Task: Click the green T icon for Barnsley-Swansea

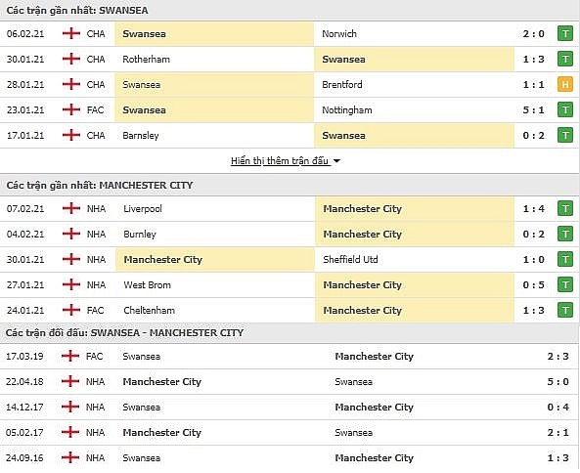Action: coord(564,135)
